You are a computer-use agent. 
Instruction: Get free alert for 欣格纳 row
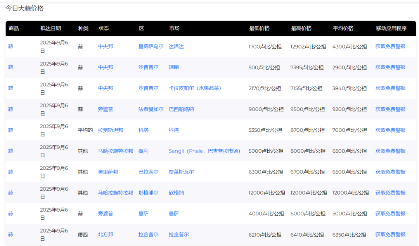coord(390,193)
